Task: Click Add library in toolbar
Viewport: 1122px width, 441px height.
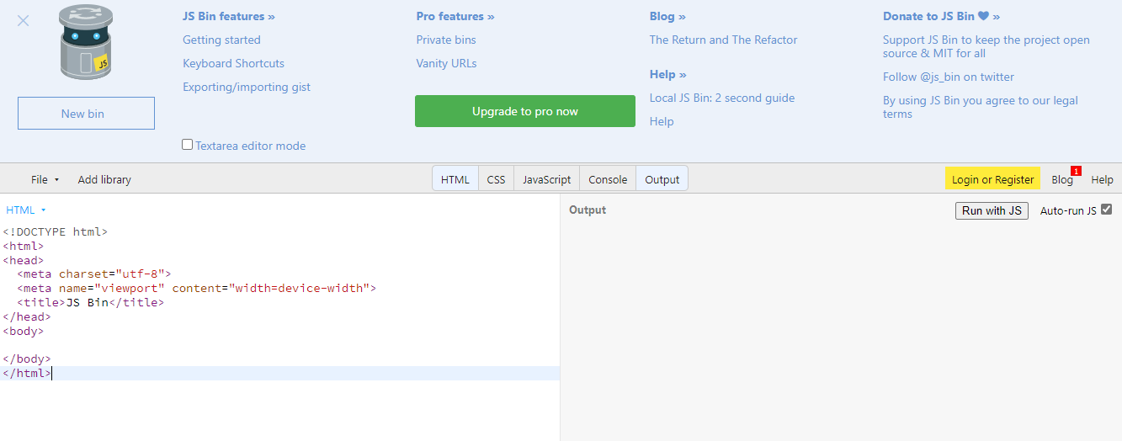Action: 104,179
